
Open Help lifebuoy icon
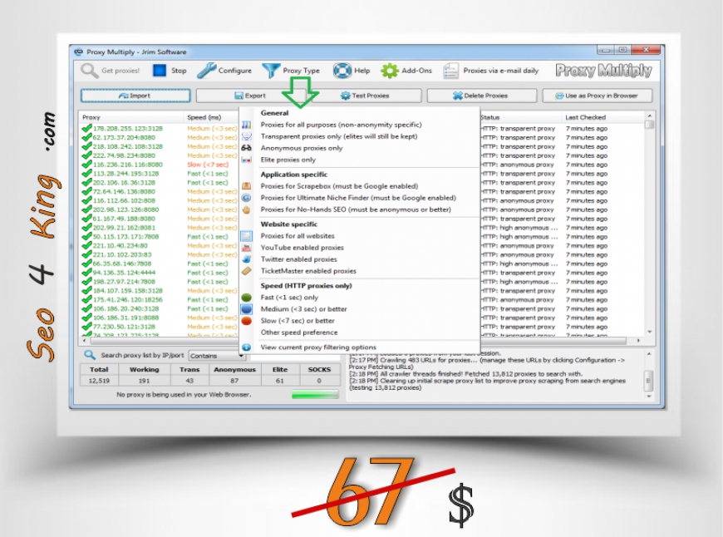[x=342, y=71]
